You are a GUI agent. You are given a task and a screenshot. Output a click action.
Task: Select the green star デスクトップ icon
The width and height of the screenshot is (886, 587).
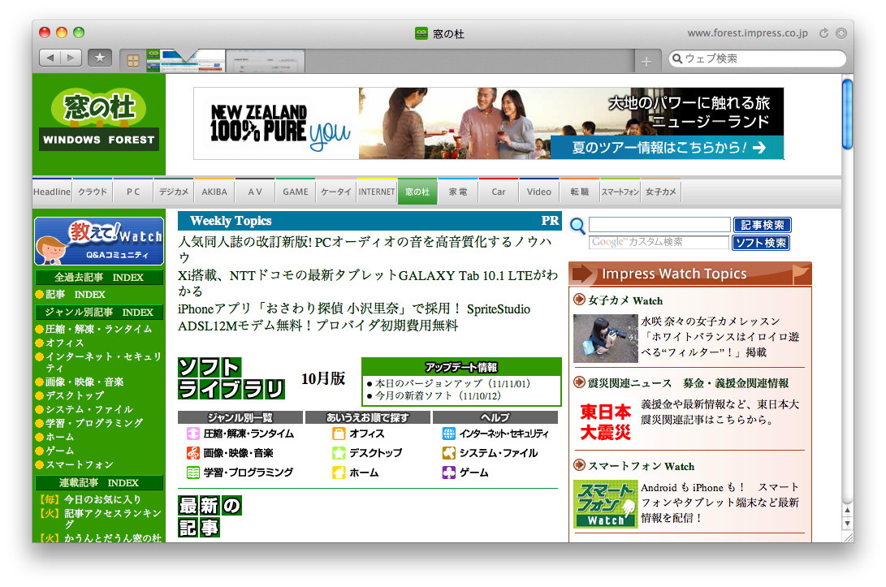[338, 453]
